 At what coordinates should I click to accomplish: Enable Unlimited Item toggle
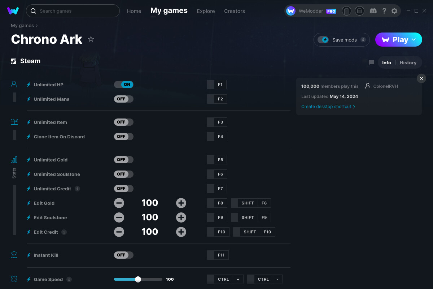click(124, 122)
